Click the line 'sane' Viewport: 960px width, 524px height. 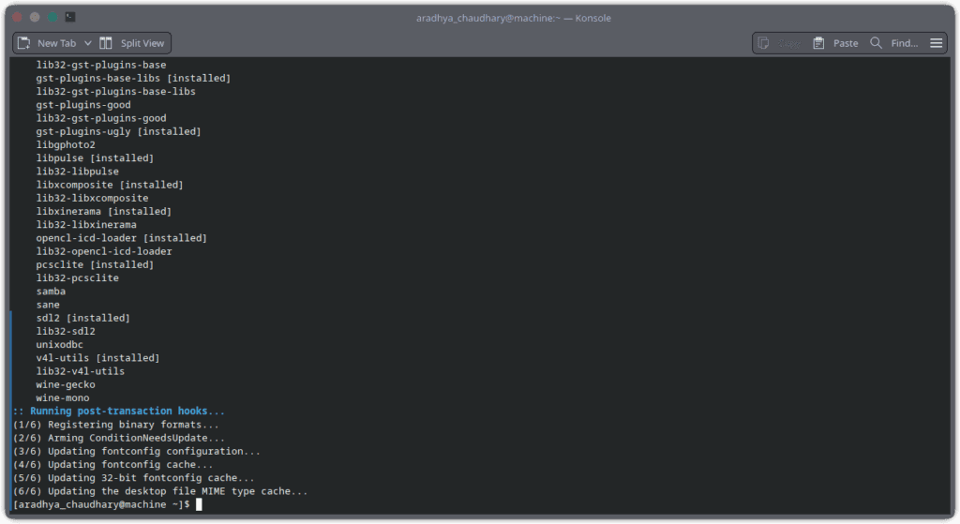(48, 305)
